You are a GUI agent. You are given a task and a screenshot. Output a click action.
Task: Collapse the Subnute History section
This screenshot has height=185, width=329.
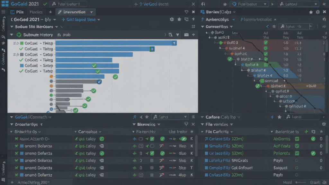coord(12,35)
